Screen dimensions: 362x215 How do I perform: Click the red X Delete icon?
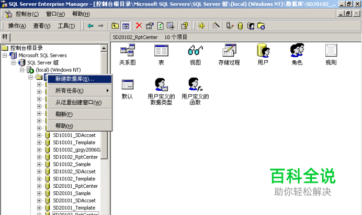[x=139, y=26]
